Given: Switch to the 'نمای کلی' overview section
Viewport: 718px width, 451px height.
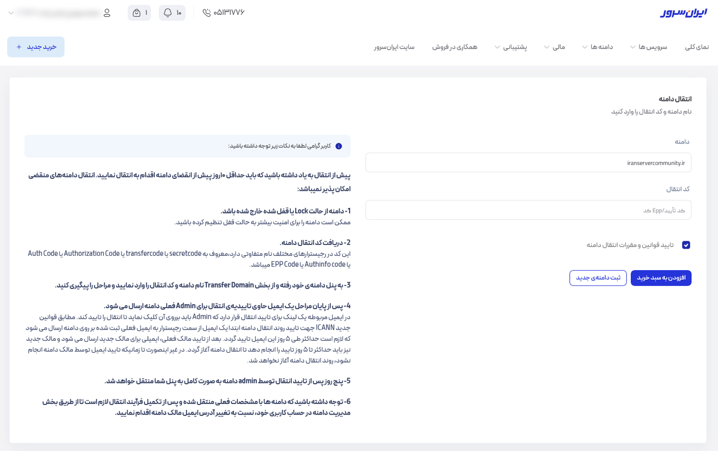Looking at the screenshot, I should tap(697, 46).
